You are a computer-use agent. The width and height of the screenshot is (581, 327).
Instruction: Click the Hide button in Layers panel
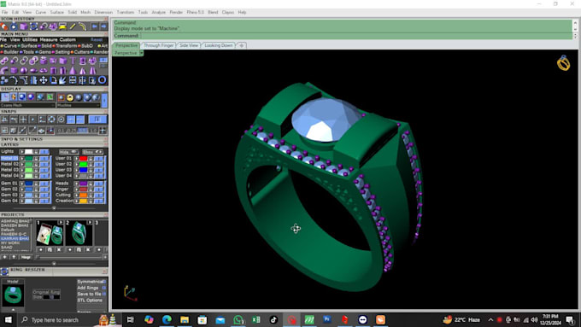click(x=69, y=152)
